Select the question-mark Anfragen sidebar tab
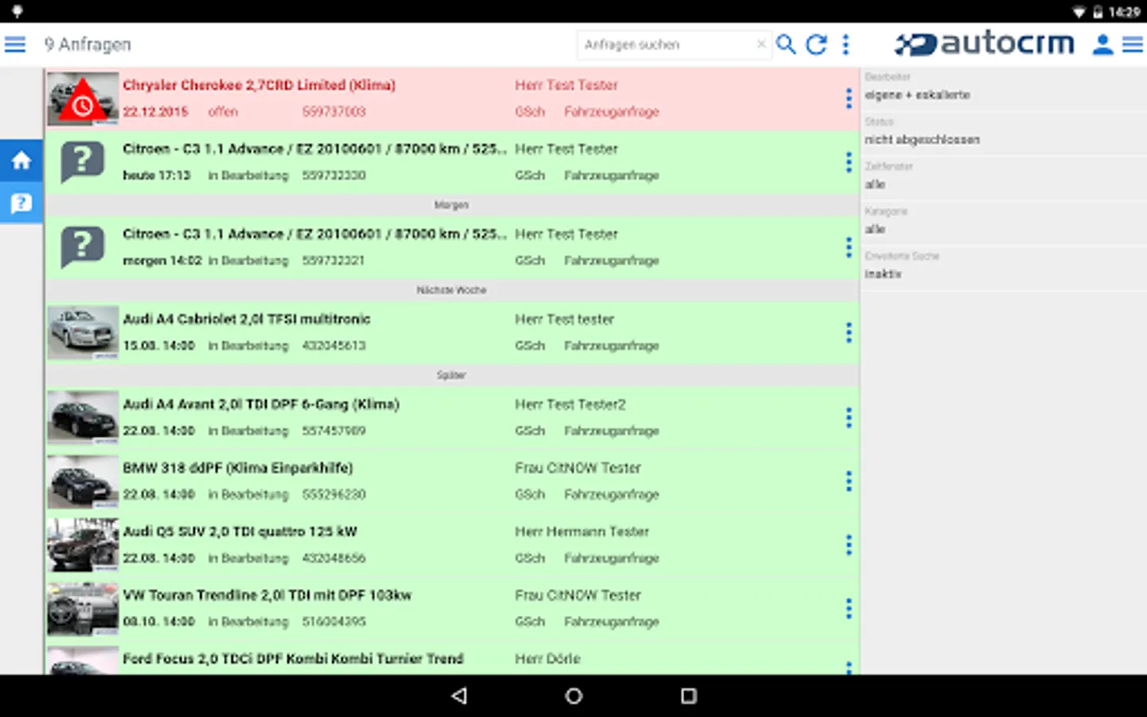This screenshot has height=717, width=1147. tap(22, 202)
